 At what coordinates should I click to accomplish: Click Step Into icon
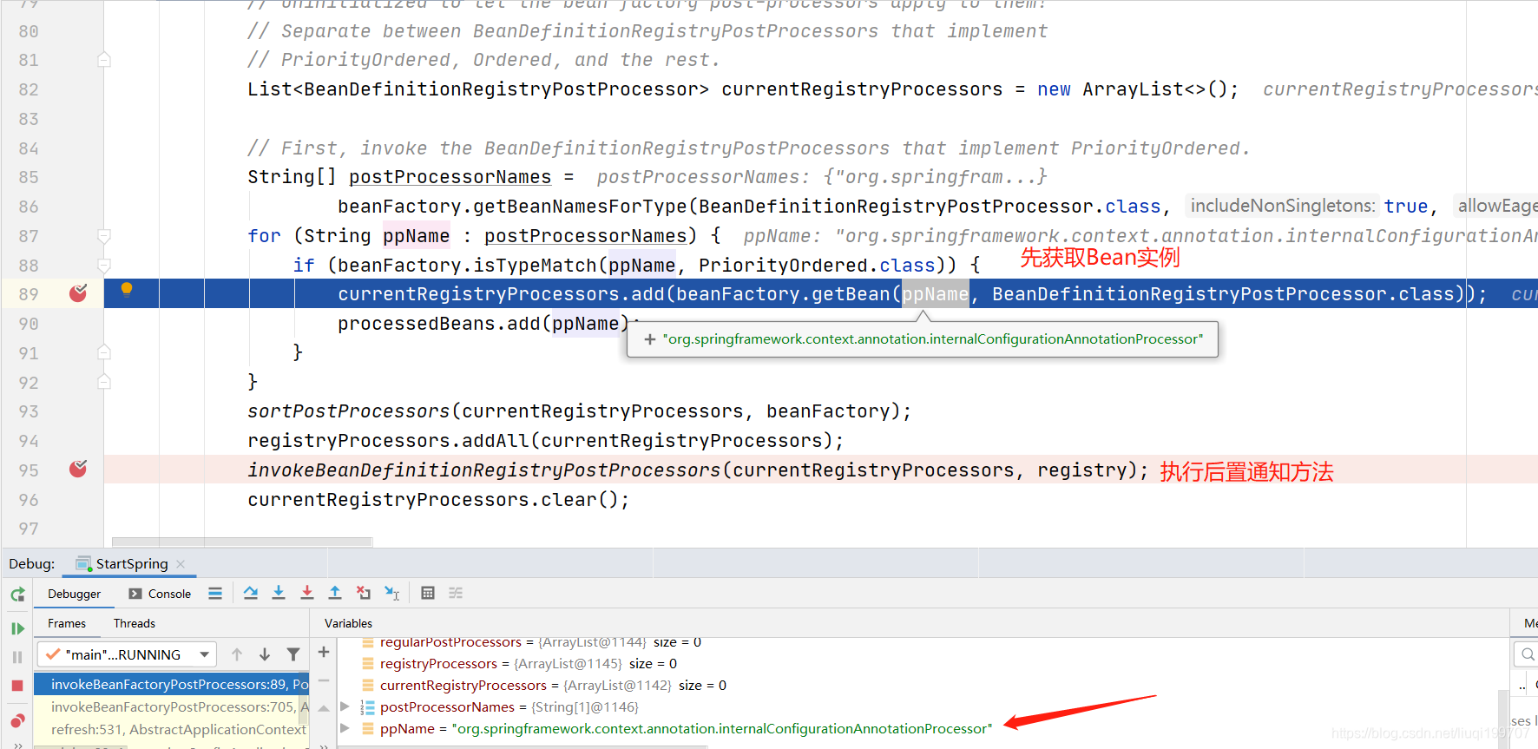tap(279, 593)
